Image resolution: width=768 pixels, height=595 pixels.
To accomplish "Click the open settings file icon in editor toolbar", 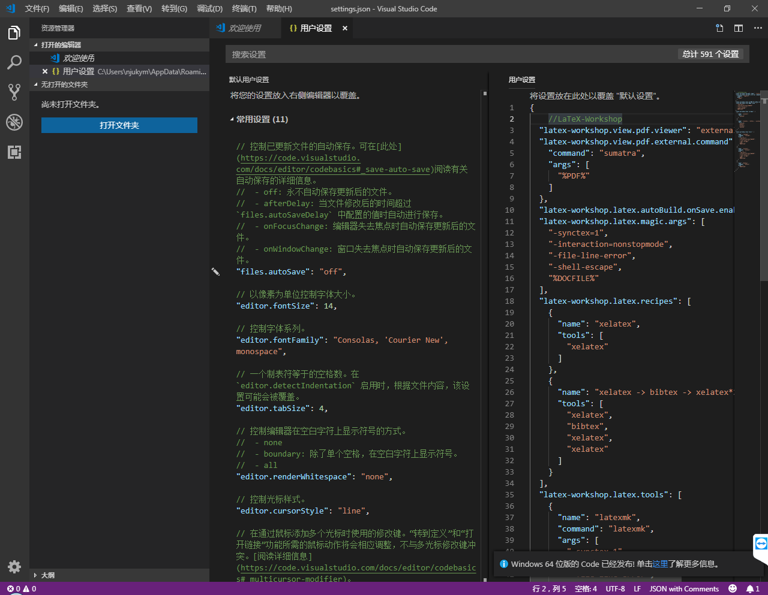I will tap(719, 28).
